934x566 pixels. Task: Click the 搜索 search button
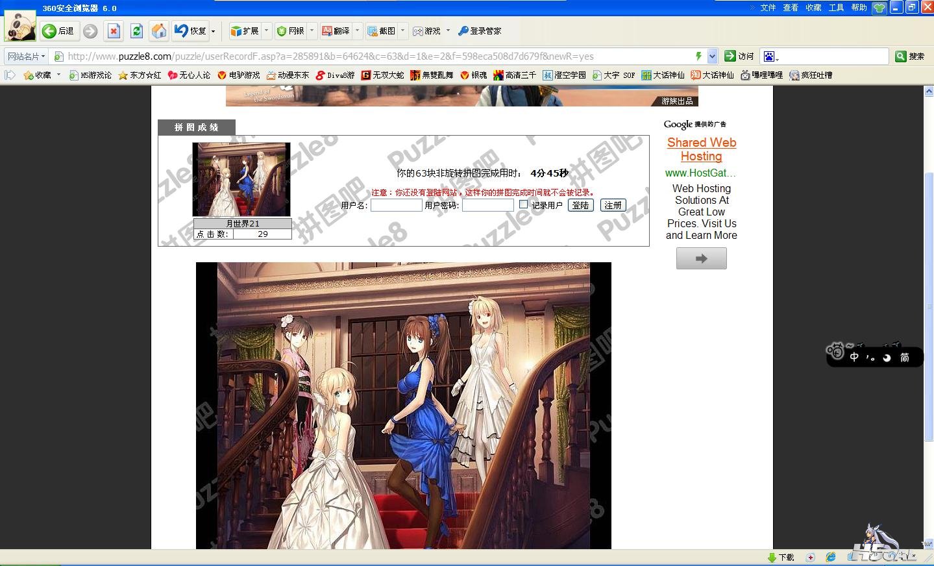coord(910,56)
